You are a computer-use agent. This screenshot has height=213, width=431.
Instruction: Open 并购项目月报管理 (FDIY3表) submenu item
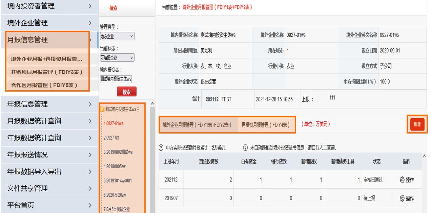click(x=47, y=72)
